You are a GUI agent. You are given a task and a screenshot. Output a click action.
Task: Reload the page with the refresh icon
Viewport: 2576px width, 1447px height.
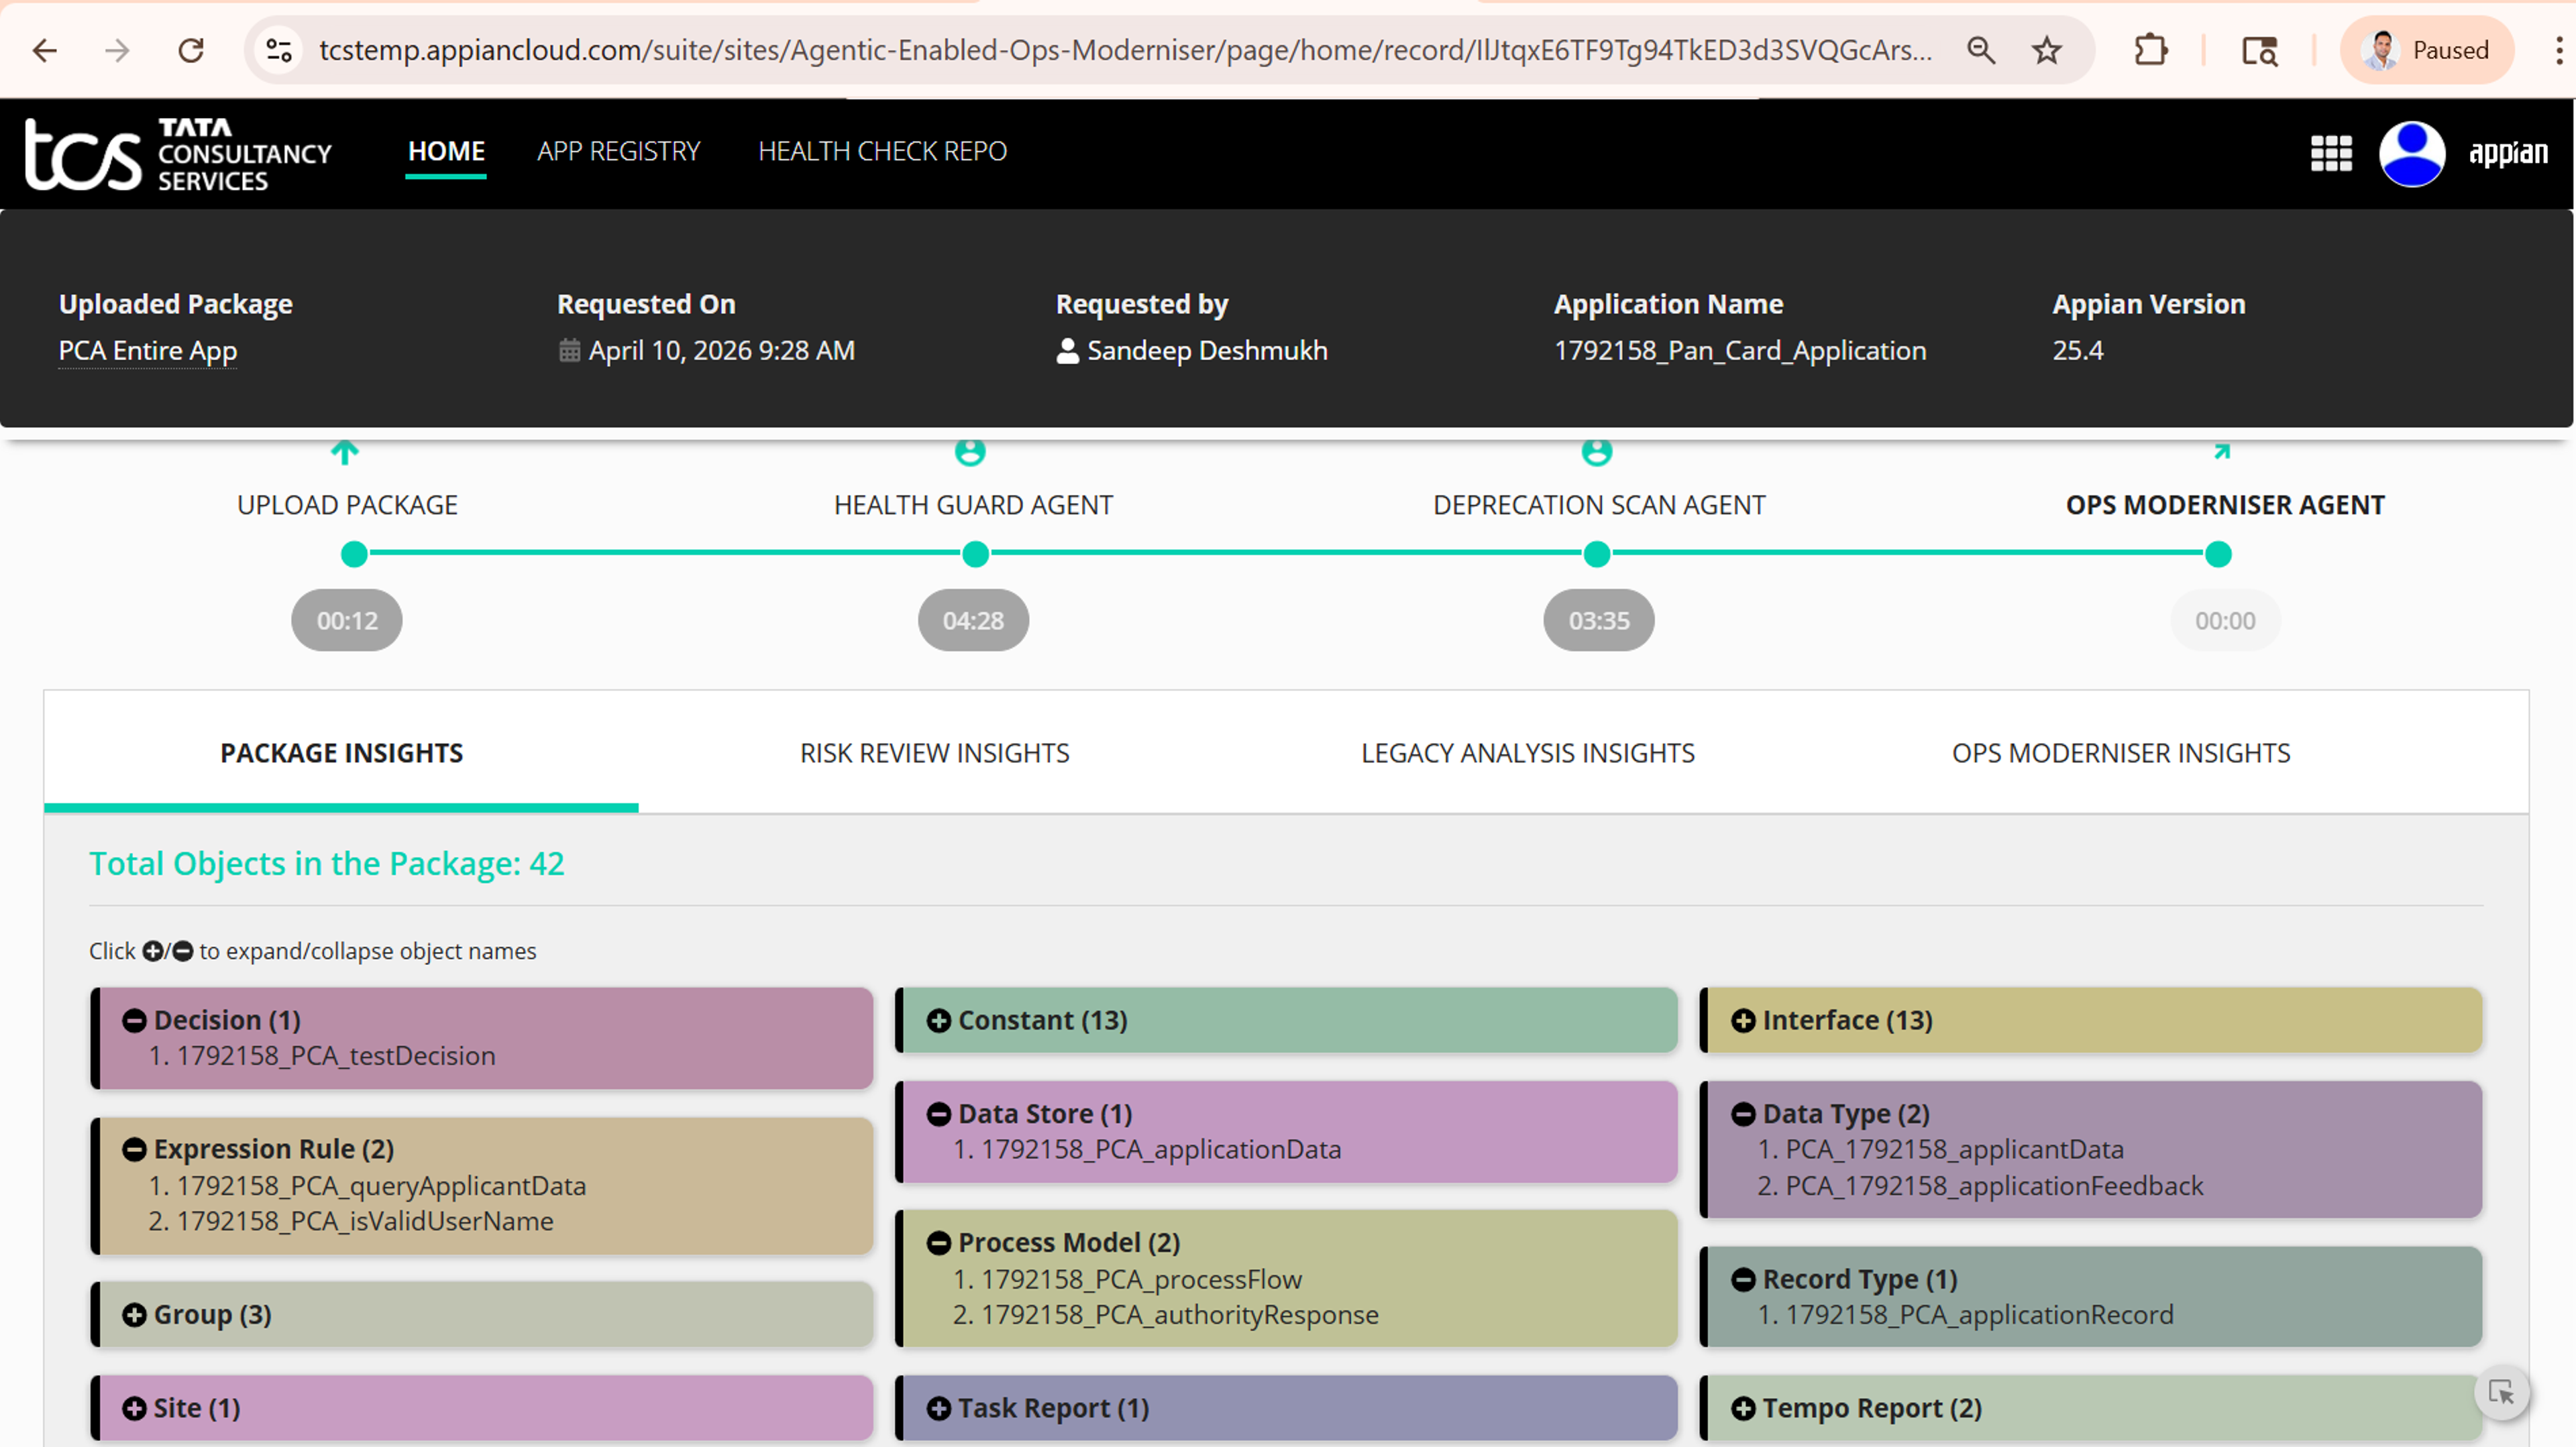(191, 50)
